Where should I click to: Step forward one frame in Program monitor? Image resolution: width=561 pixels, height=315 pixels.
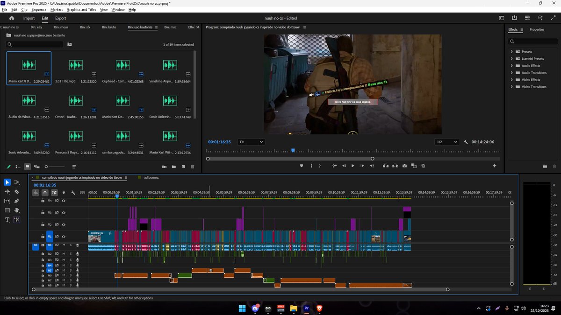coord(362,166)
